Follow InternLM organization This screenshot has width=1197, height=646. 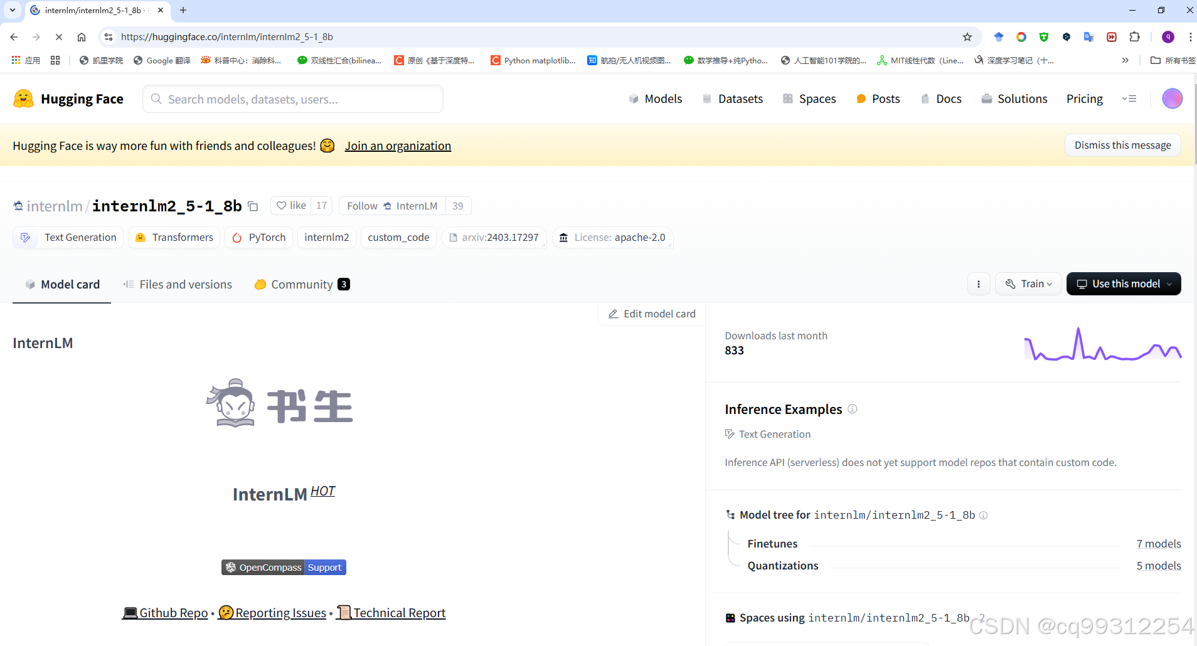pyautogui.click(x=393, y=206)
